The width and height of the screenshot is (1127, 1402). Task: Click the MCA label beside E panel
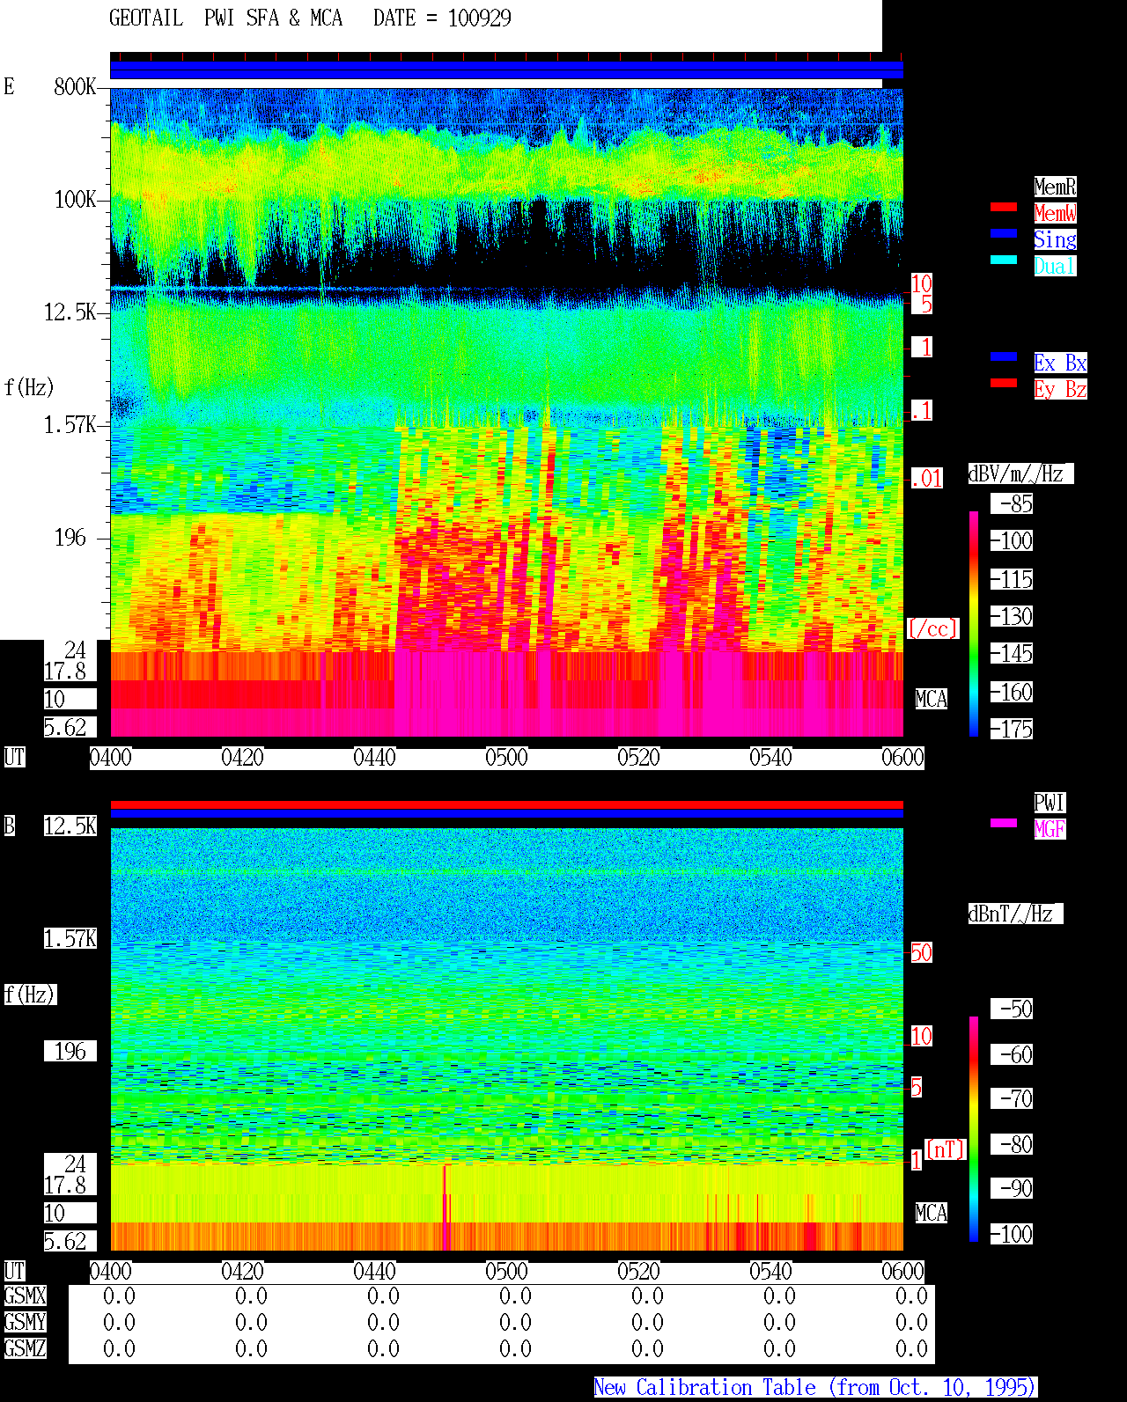click(932, 699)
